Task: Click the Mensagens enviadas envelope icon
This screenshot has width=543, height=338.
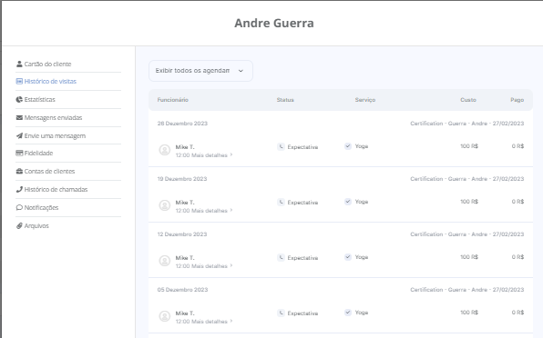Action: (19, 118)
